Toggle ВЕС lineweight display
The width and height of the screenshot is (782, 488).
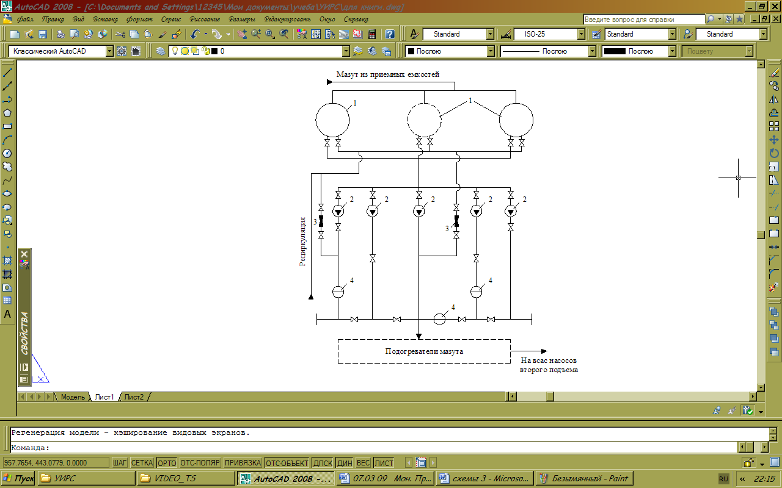[364, 463]
